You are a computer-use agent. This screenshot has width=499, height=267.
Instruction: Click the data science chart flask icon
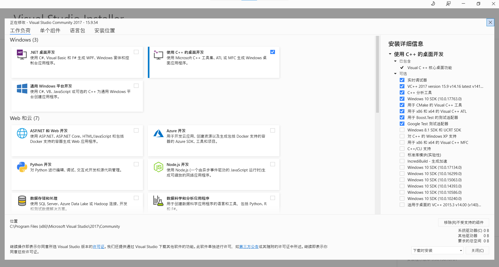pyautogui.click(x=158, y=201)
